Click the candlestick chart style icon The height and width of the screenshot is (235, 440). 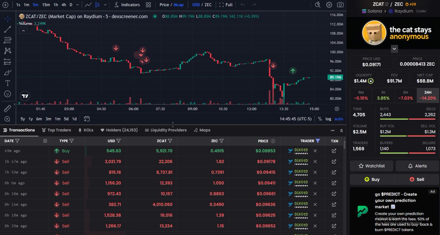(97, 5)
